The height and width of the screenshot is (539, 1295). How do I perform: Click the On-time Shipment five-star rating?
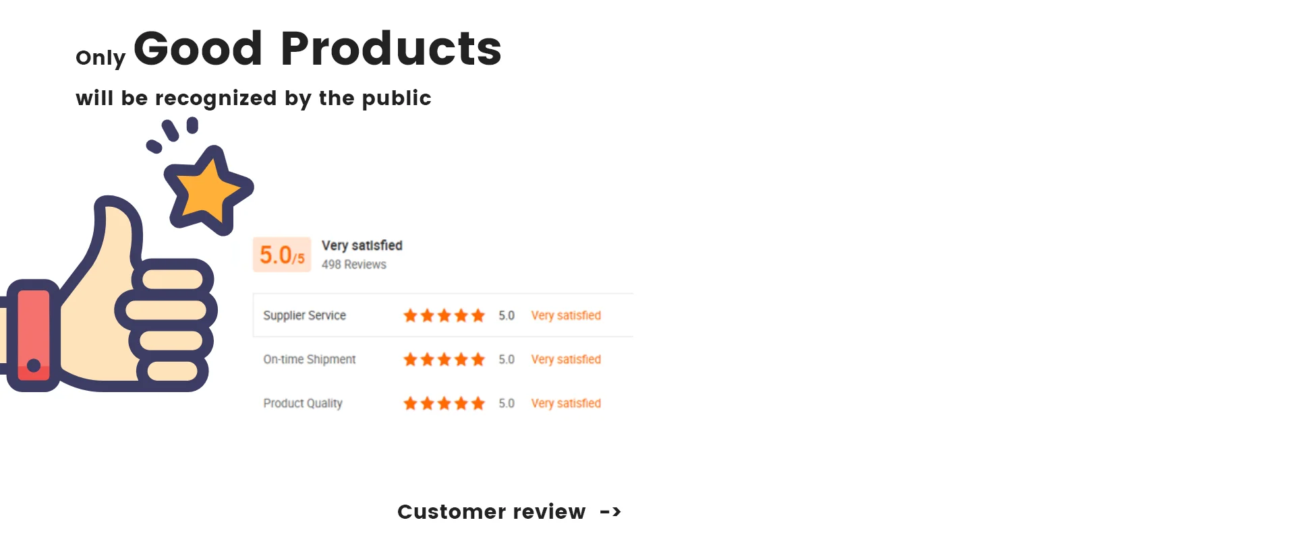tap(444, 359)
